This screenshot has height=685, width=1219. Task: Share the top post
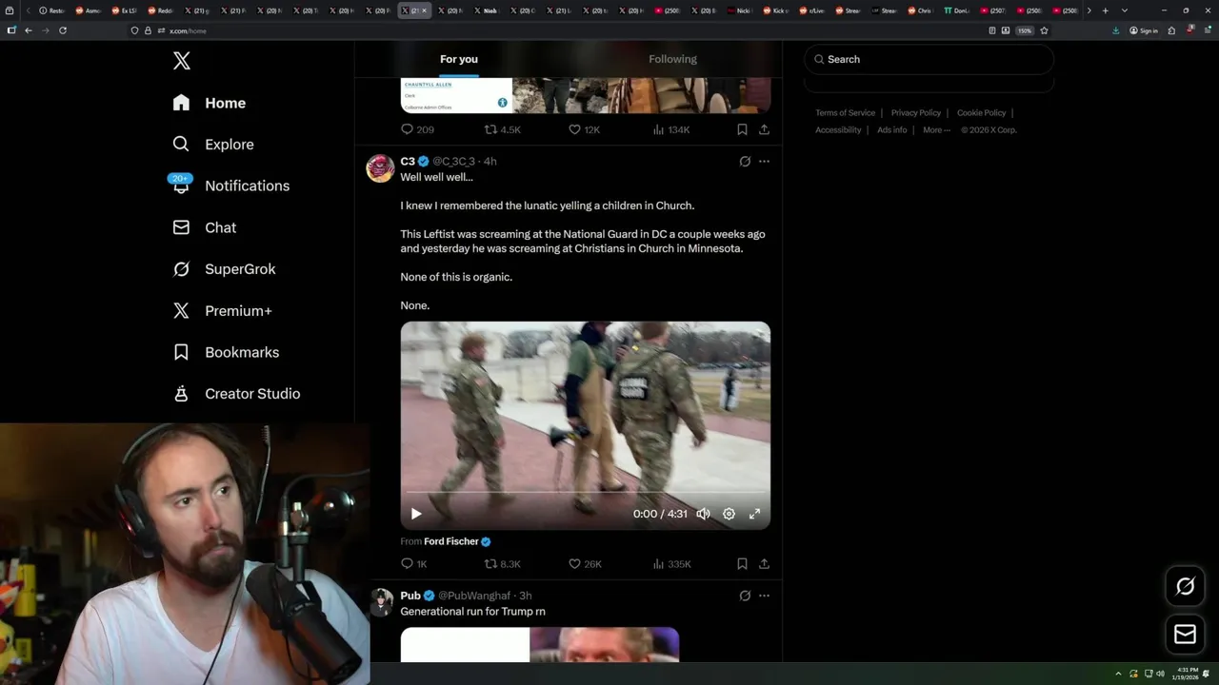[764, 129]
